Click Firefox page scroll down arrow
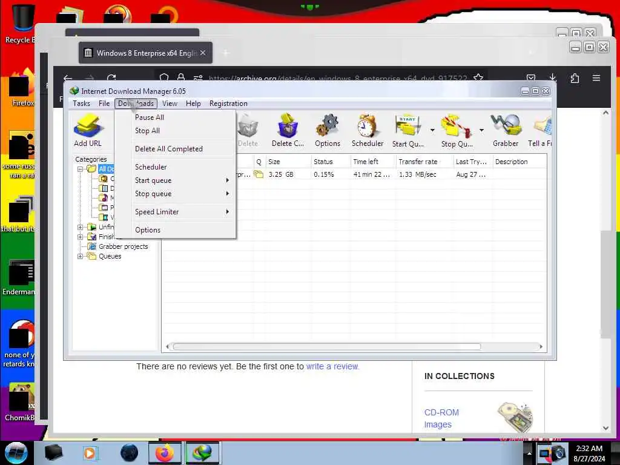Screen dimensions: 620x465 [x=605, y=428]
